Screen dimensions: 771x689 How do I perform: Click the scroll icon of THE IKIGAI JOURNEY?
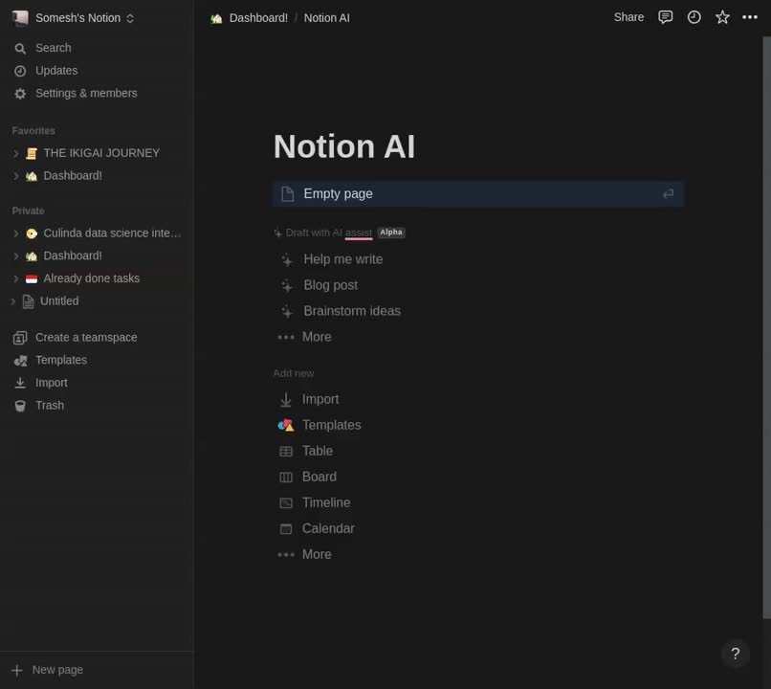coord(32,153)
